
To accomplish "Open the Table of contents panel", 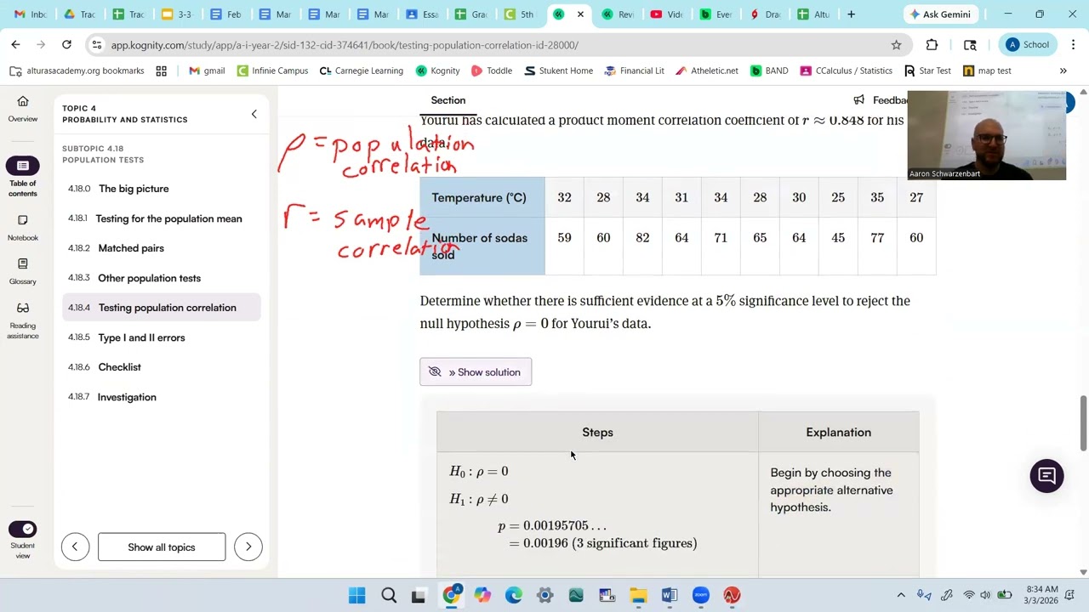I will pyautogui.click(x=22, y=178).
